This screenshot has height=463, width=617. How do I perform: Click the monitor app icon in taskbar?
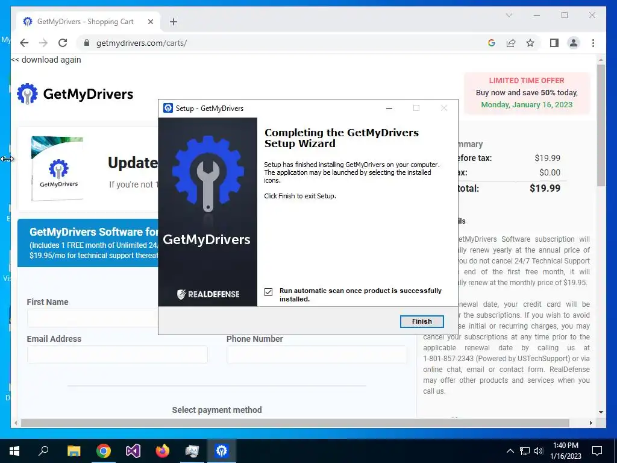coord(192,451)
